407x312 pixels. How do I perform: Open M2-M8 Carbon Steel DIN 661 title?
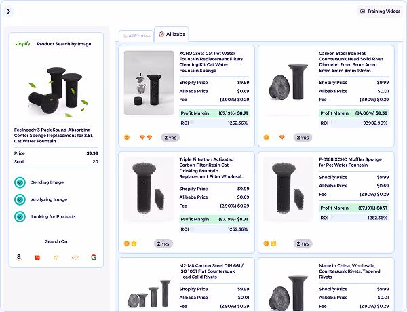tap(211, 271)
